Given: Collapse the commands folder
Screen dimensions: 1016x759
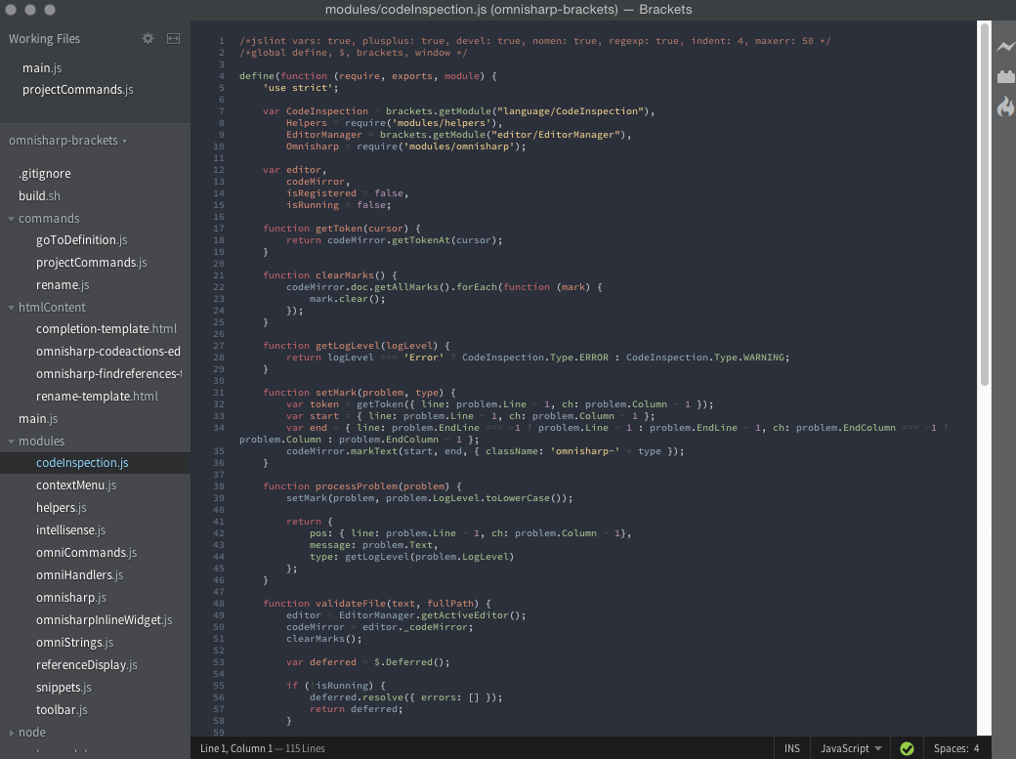Looking at the screenshot, I should (x=11, y=218).
